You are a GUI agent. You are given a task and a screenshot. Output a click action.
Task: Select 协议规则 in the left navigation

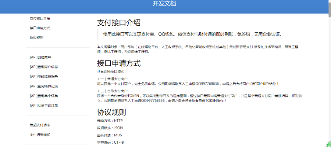point(36,38)
